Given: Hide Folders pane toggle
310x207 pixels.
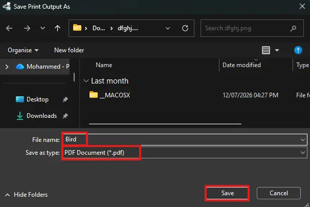Looking at the screenshot, I should click(x=26, y=195).
